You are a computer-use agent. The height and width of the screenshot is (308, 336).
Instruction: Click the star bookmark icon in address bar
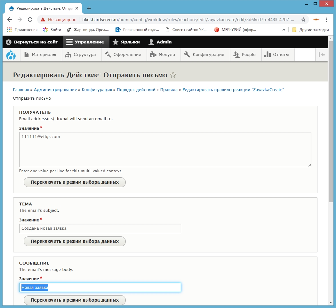(x=303, y=19)
